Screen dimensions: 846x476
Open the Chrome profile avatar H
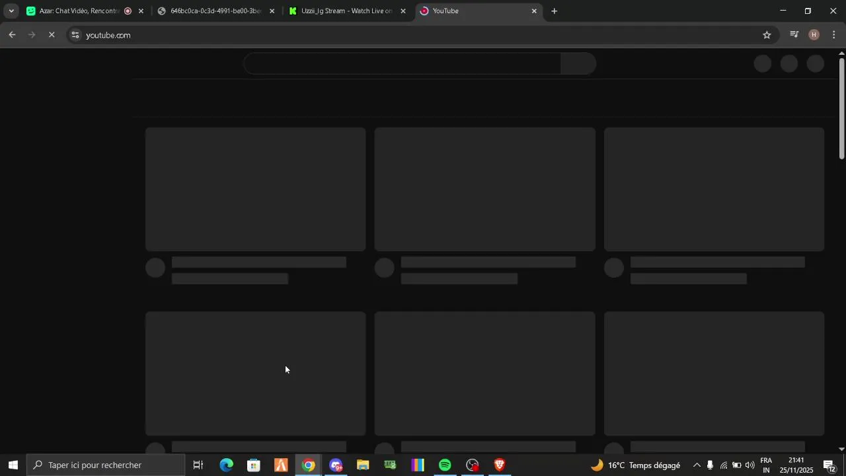click(814, 35)
